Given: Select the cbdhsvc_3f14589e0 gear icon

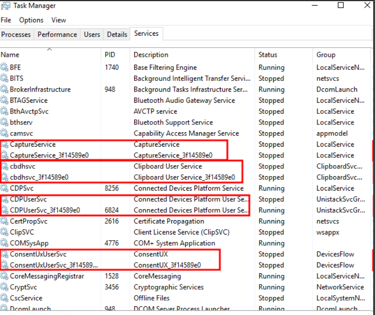Looking at the screenshot, I should point(4,177).
